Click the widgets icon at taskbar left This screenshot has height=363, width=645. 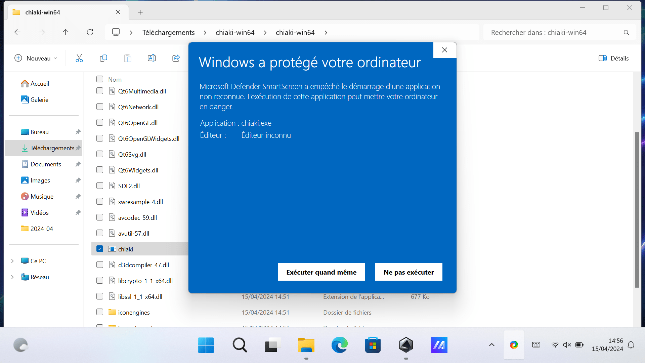[20, 345]
